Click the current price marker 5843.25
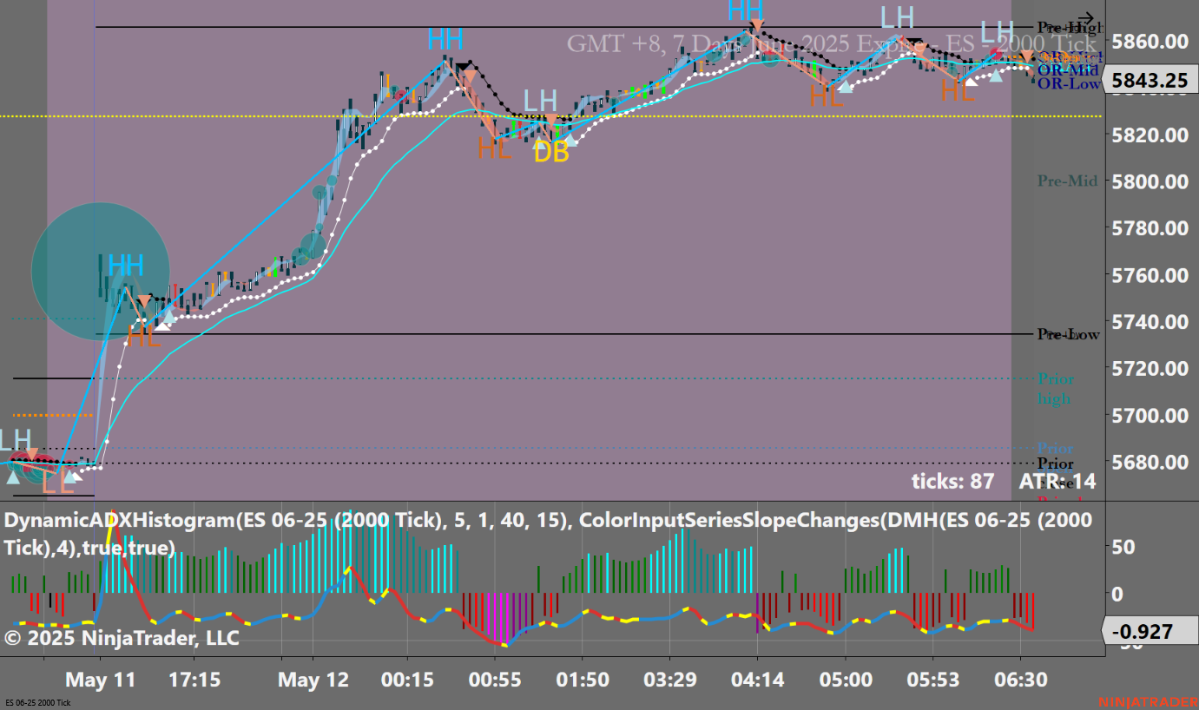 (1150, 82)
